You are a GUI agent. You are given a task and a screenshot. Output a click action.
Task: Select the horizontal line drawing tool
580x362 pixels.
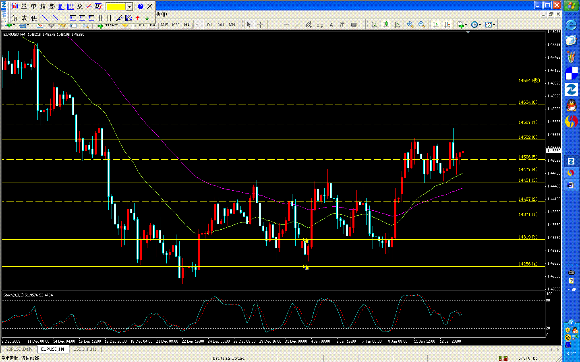tap(286, 25)
